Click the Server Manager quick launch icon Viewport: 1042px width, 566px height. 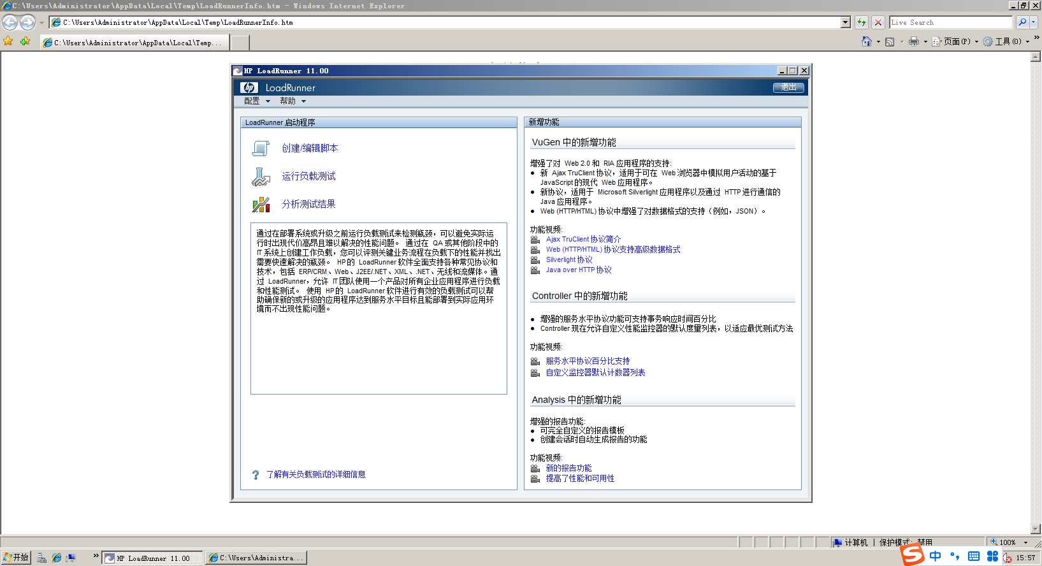(x=41, y=558)
